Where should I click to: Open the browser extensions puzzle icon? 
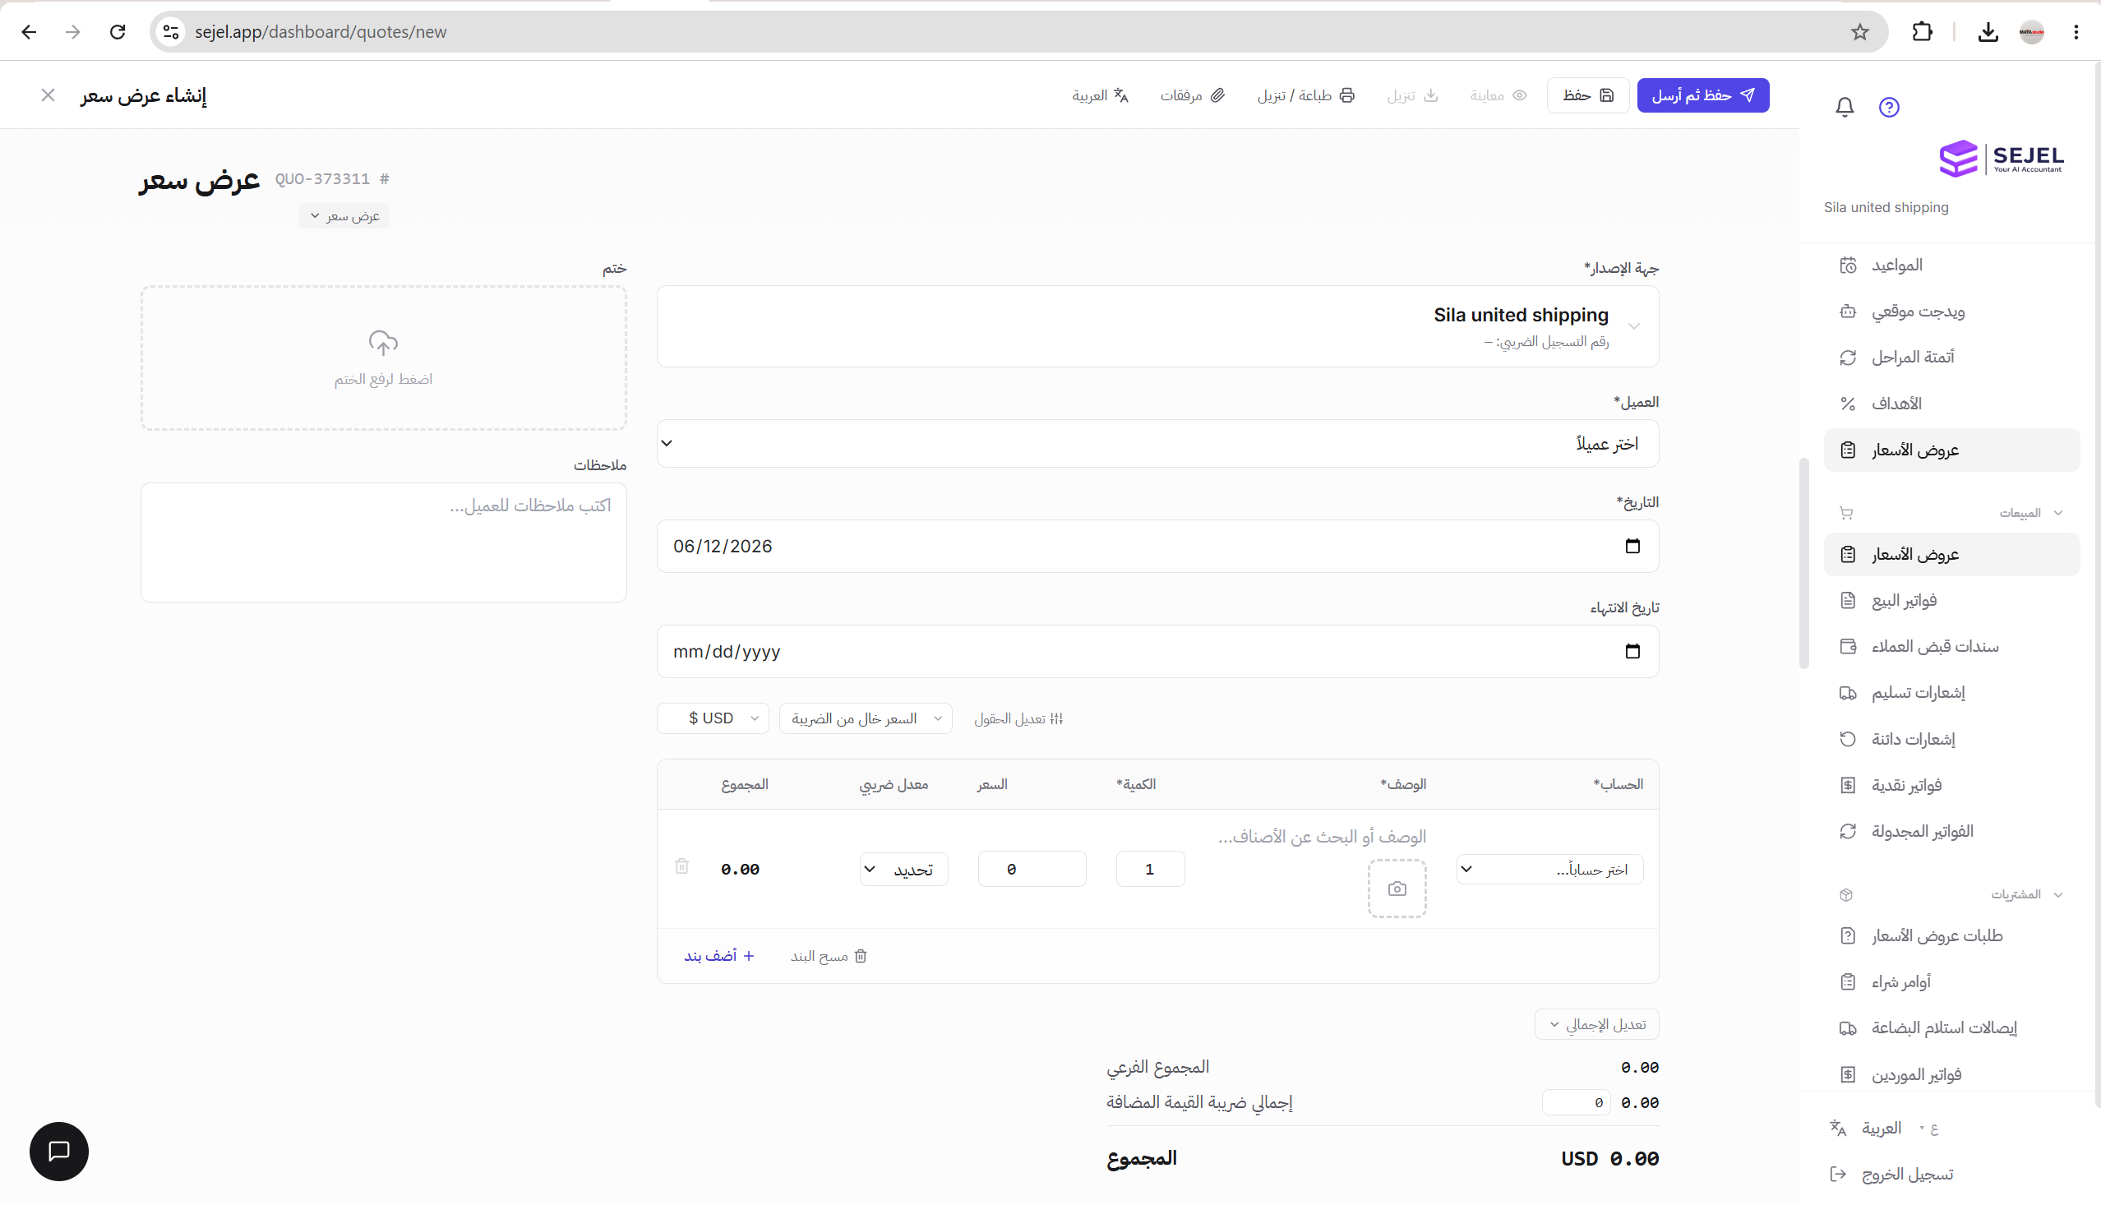click(x=1923, y=31)
